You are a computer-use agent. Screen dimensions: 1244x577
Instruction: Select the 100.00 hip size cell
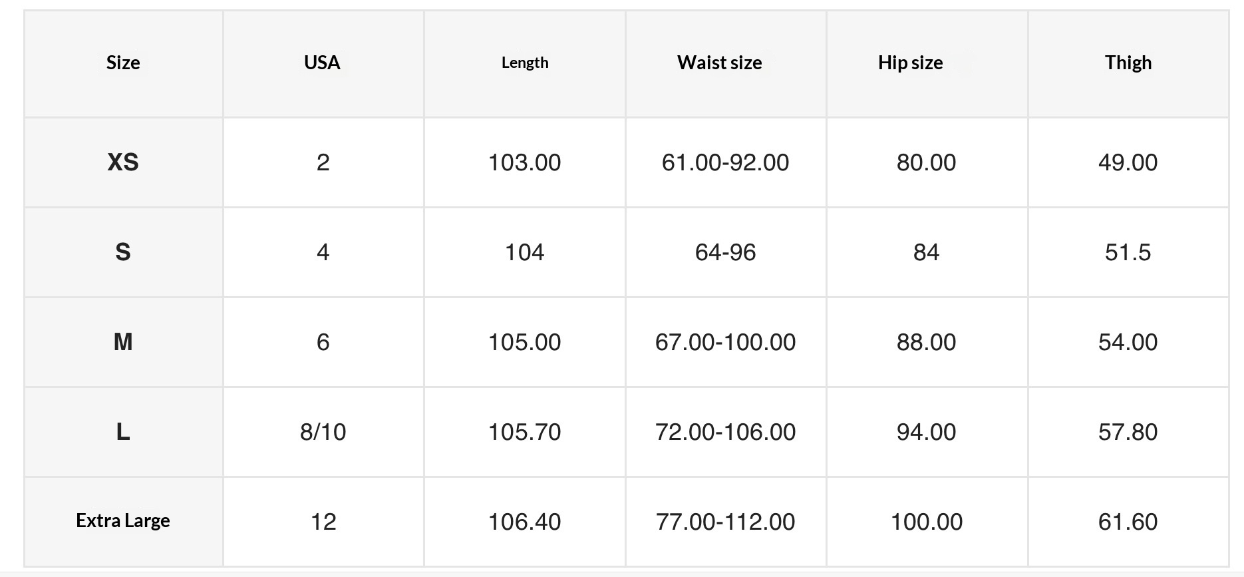coord(926,522)
